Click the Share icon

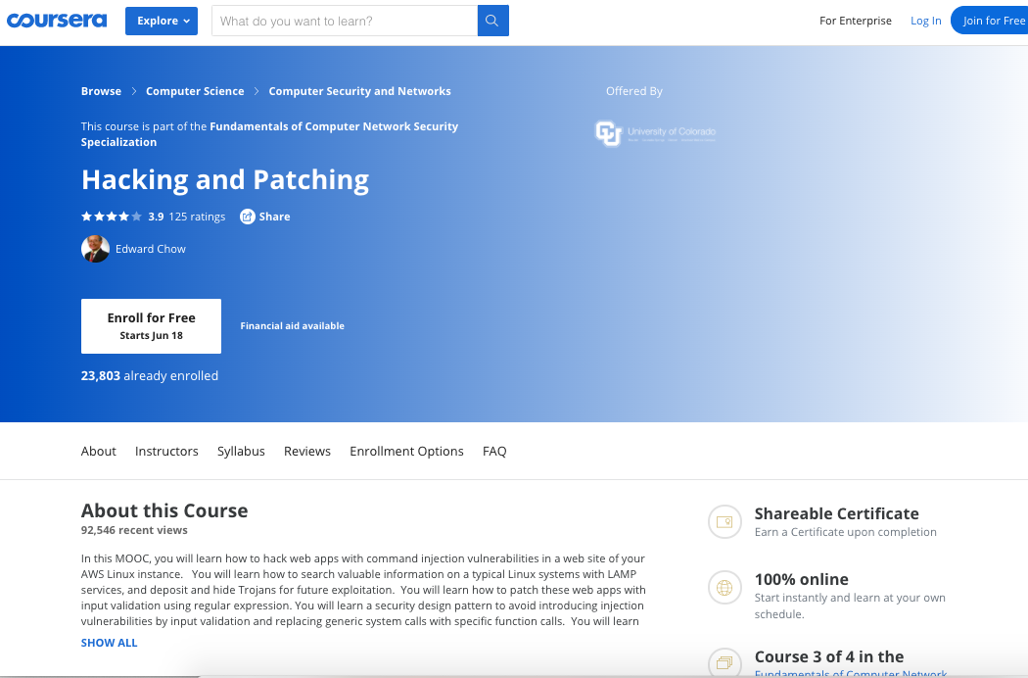247,217
